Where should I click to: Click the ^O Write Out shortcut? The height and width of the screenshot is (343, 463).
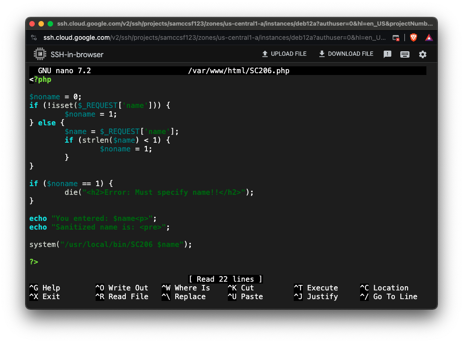point(122,288)
